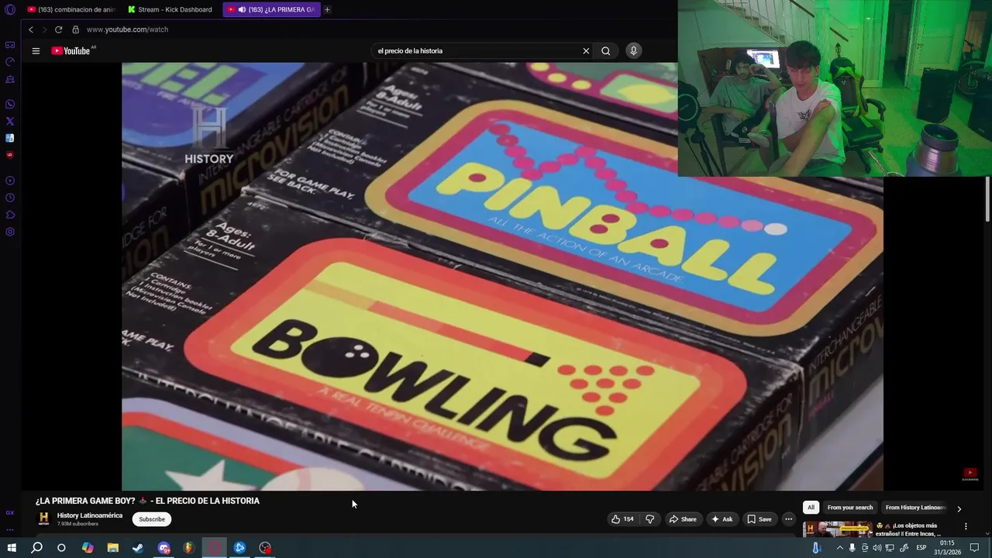Click the page vertical scrollbar
The image size is (992, 558).
pyautogui.click(x=987, y=199)
